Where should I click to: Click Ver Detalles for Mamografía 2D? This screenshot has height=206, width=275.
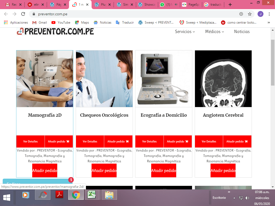point(31,141)
